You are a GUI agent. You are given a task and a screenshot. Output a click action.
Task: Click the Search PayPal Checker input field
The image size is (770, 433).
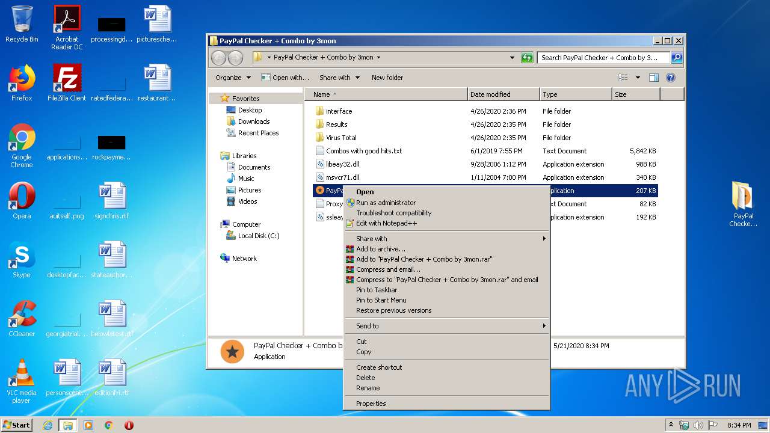(603, 58)
